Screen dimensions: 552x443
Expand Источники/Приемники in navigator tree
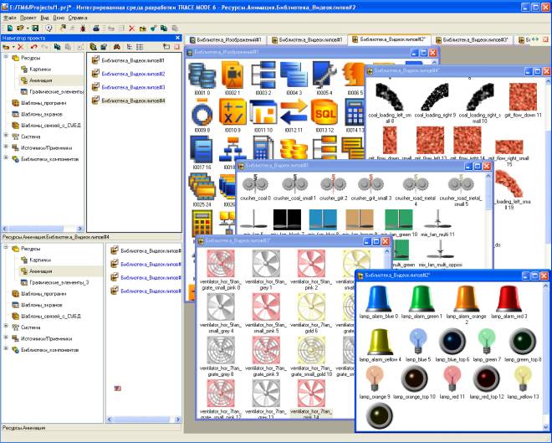[x=7, y=147]
